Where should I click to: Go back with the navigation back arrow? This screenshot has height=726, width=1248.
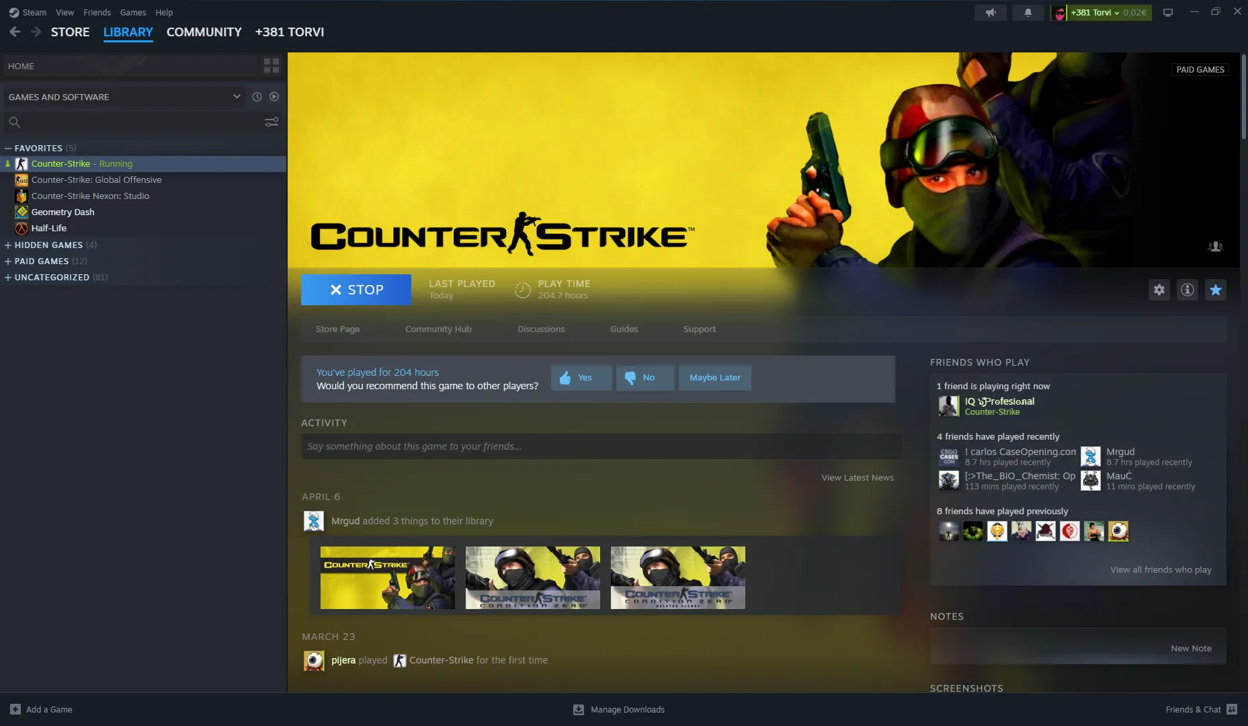point(15,32)
